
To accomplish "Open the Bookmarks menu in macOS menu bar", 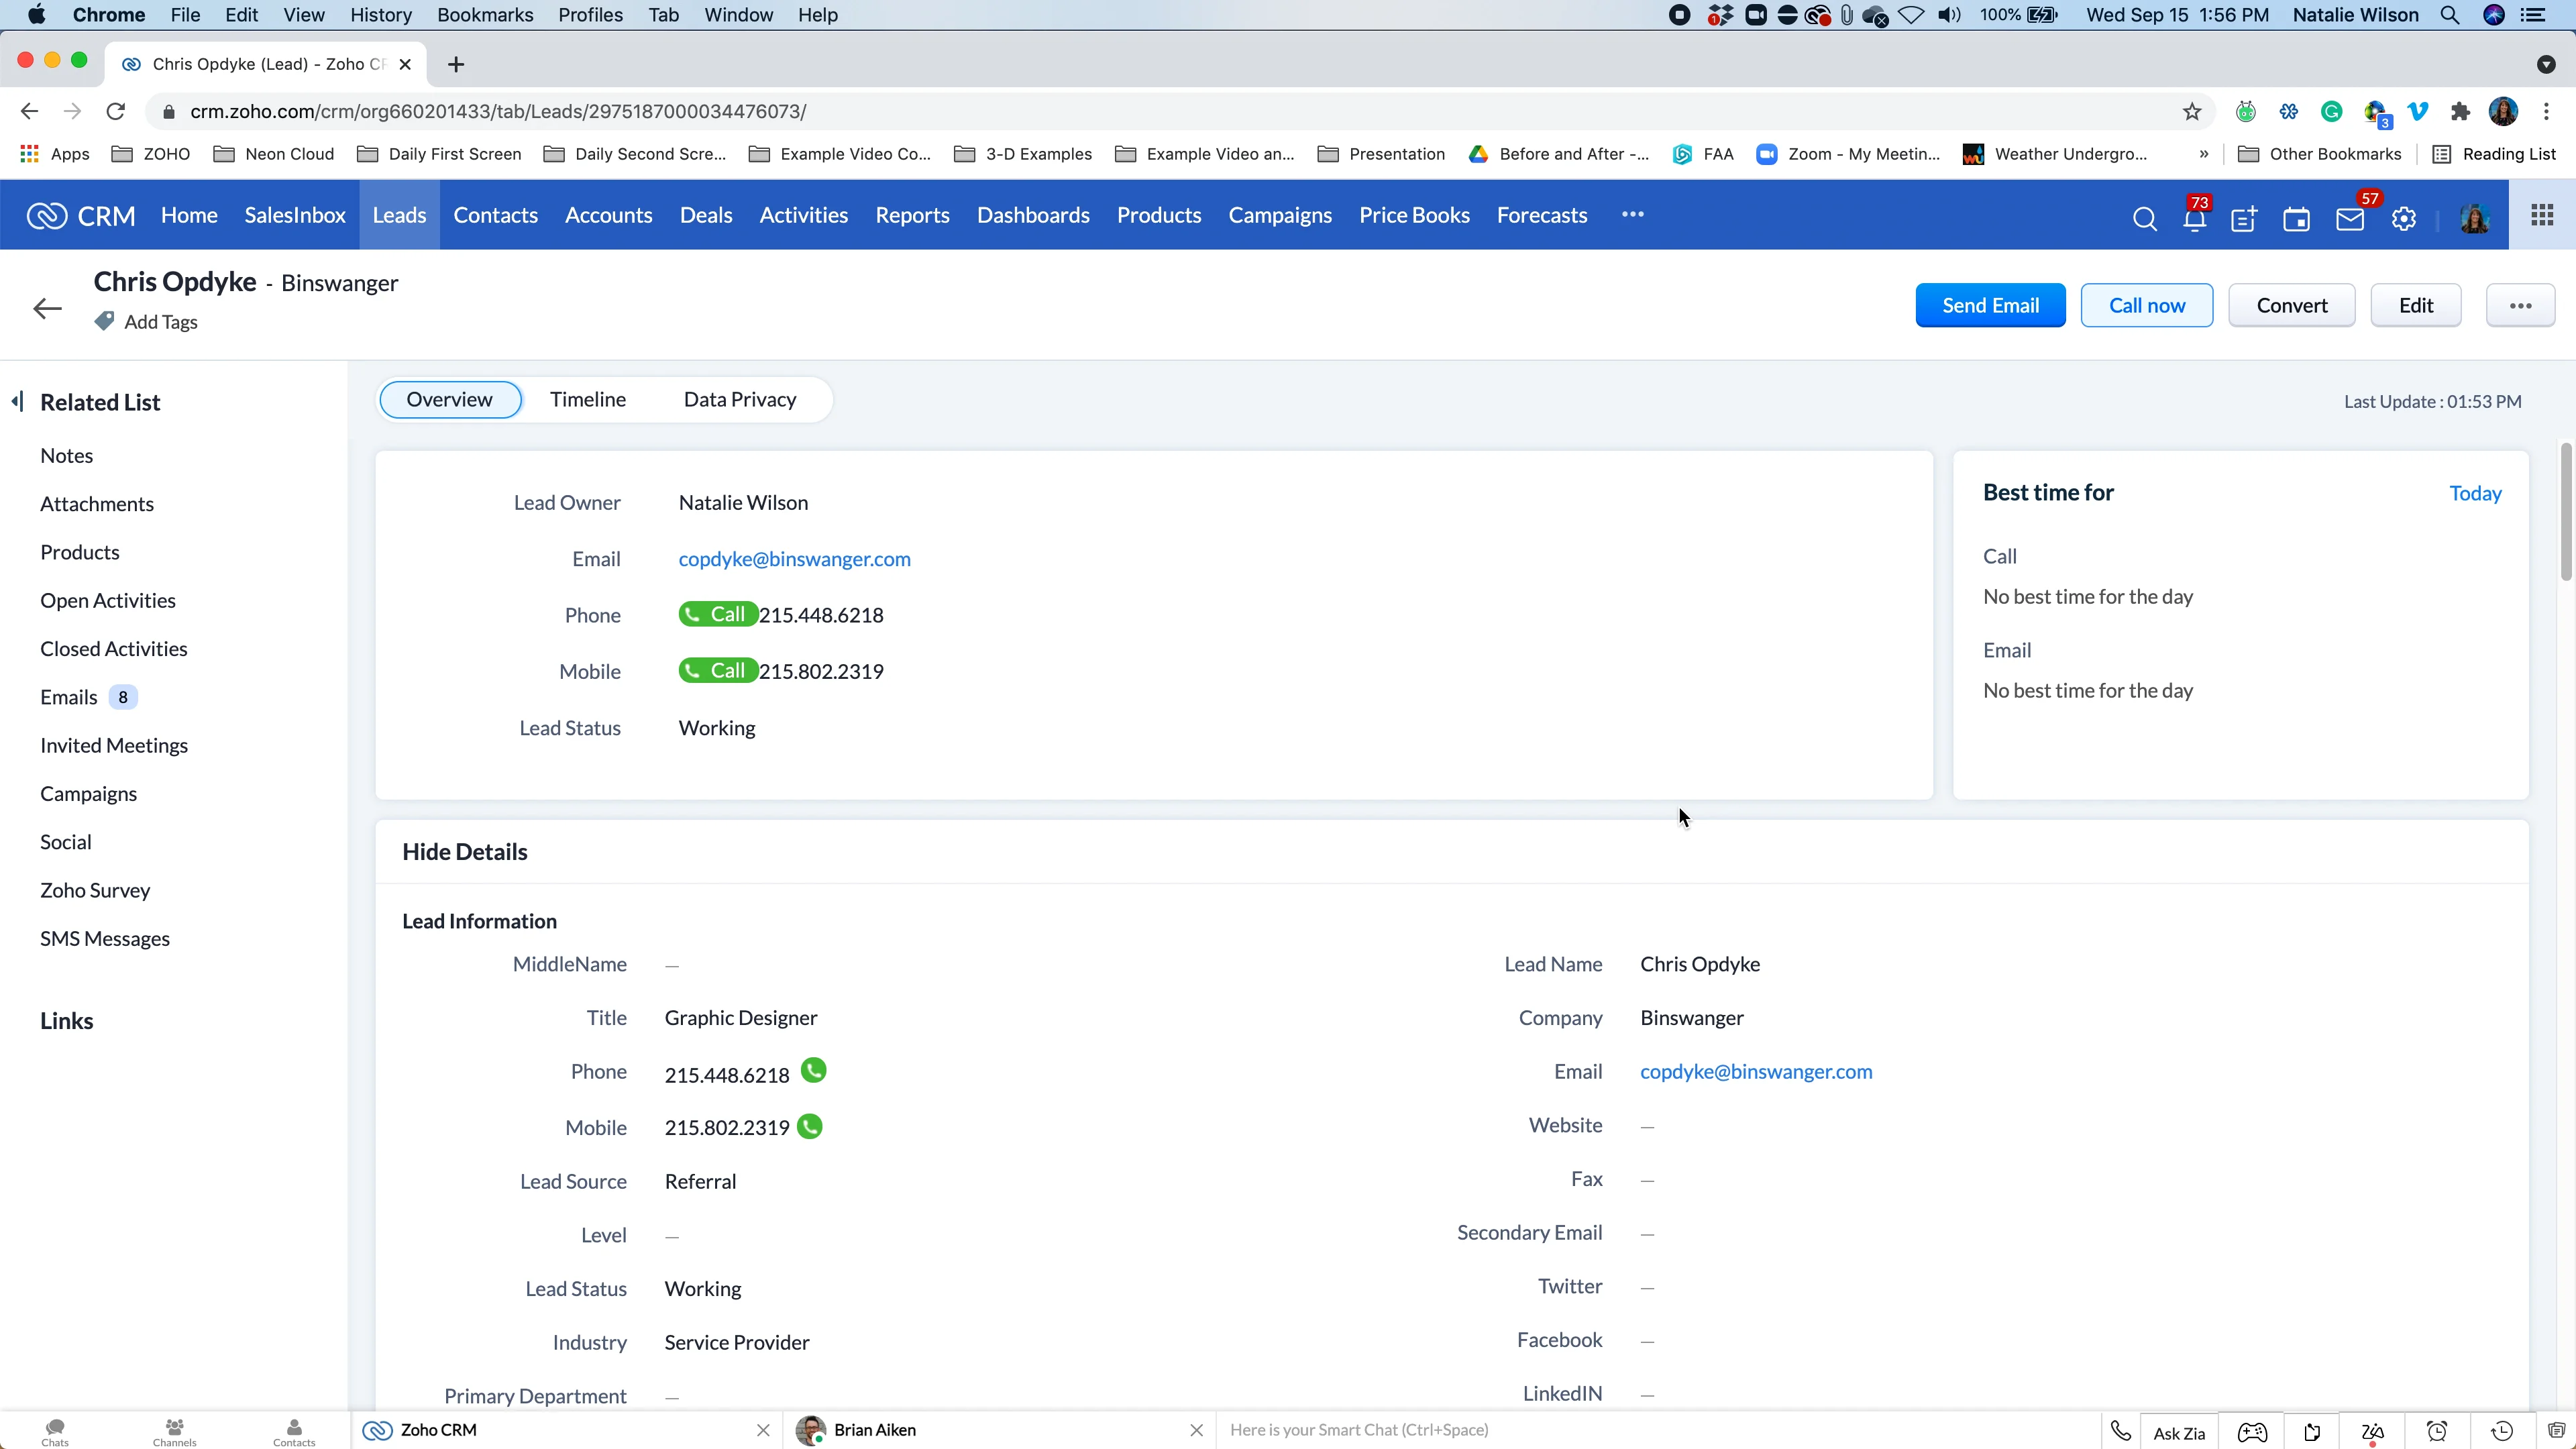I will [485, 15].
